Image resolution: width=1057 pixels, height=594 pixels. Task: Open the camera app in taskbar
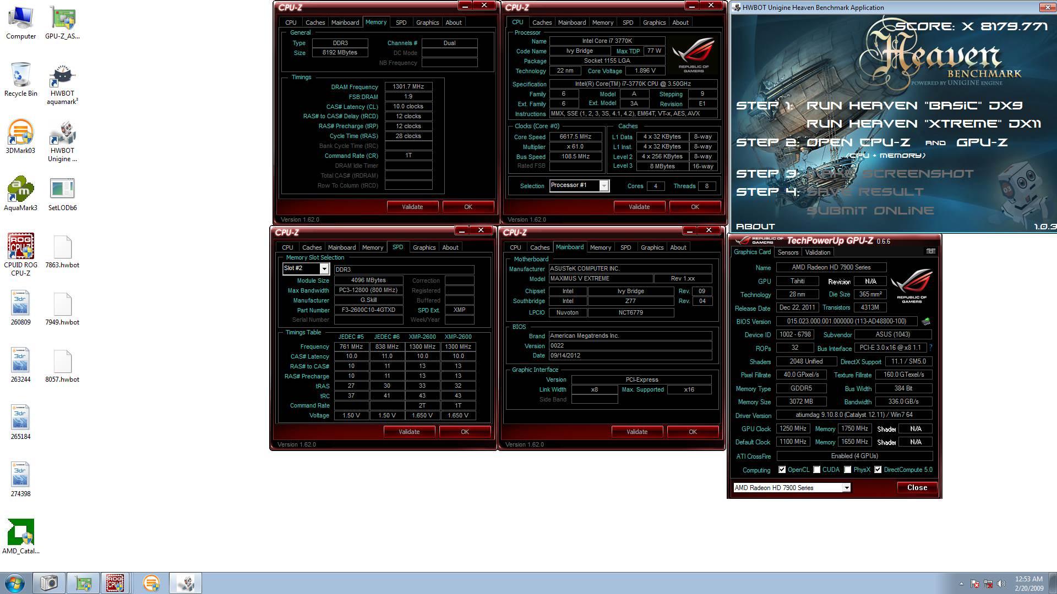48,583
